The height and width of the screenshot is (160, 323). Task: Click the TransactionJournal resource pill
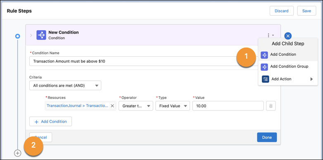coord(77,106)
